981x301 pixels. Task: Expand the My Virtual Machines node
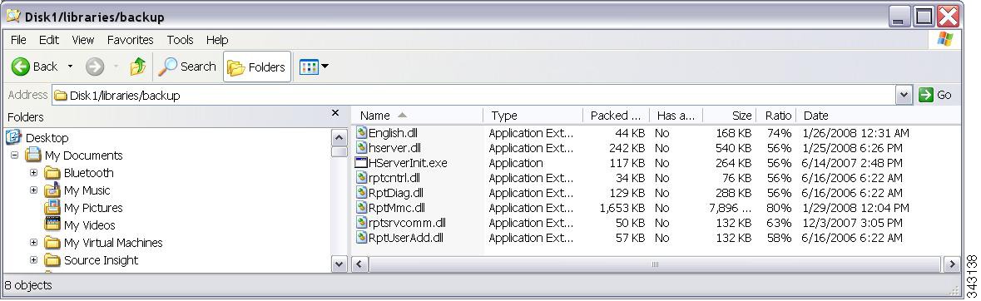click(x=34, y=243)
